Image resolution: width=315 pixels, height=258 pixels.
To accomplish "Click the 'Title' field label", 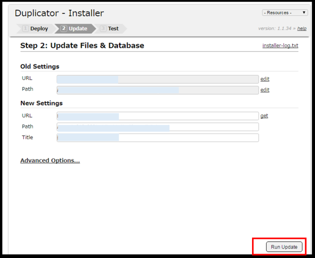I will [x=28, y=137].
